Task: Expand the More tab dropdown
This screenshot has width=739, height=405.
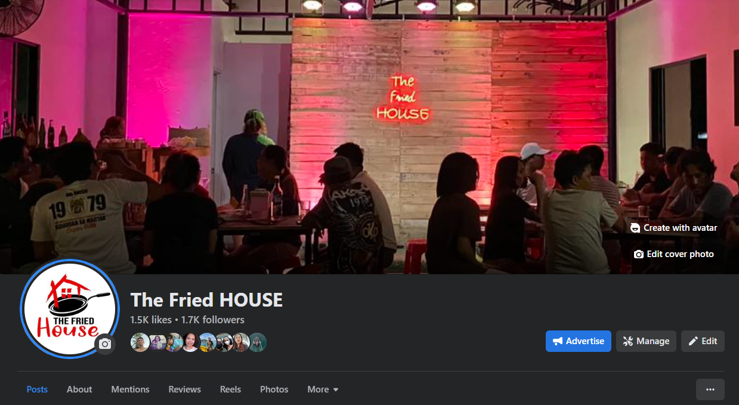Action: (x=323, y=389)
